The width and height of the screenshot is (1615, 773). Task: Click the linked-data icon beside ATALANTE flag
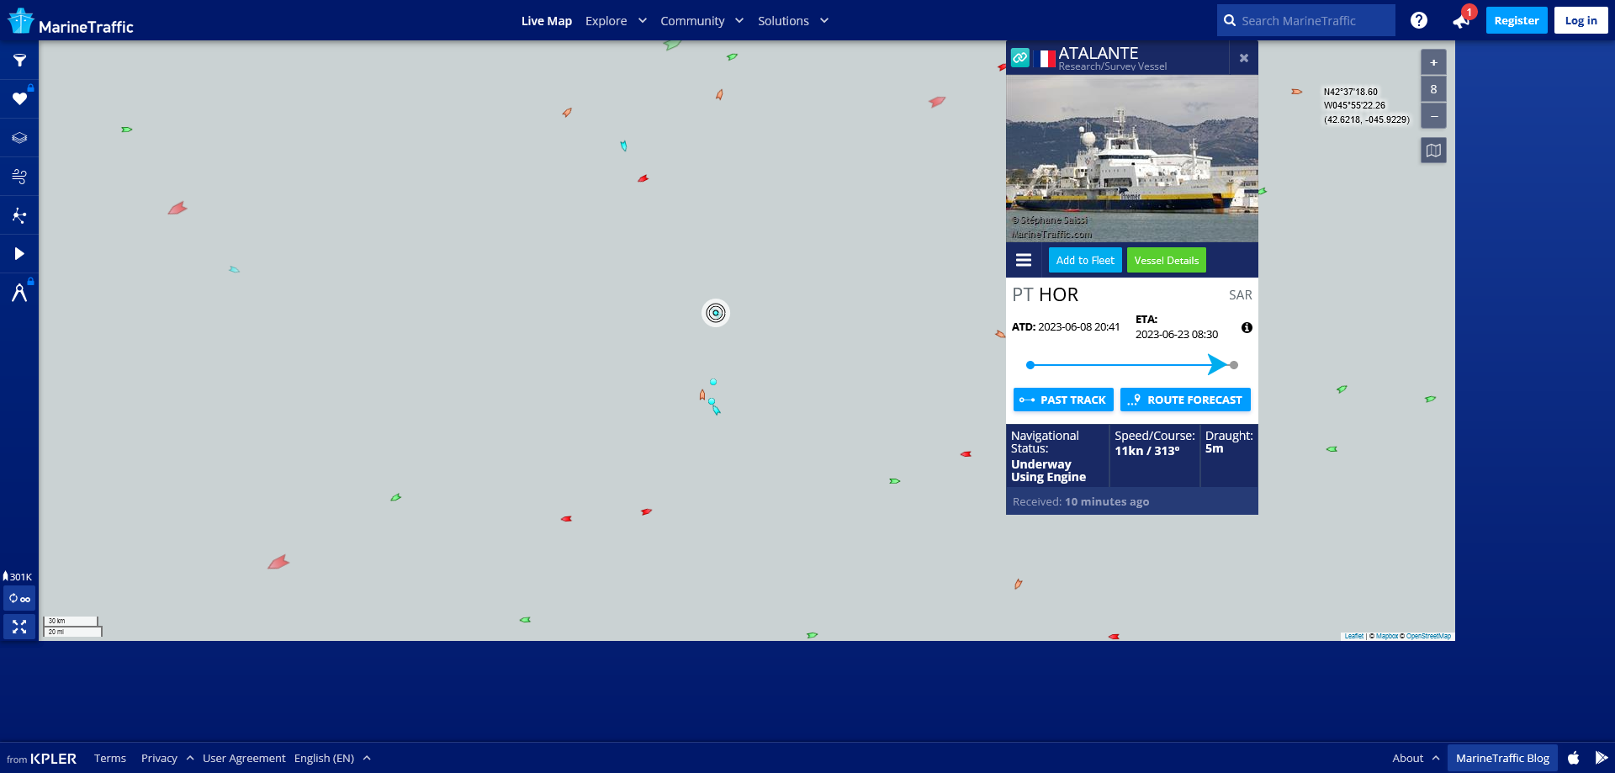[x=1019, y=58]
